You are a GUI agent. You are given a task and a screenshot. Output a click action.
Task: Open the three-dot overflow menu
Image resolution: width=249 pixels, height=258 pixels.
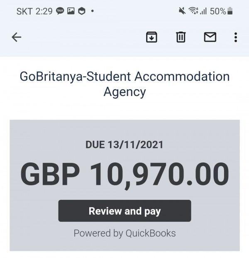coord(235,37)
